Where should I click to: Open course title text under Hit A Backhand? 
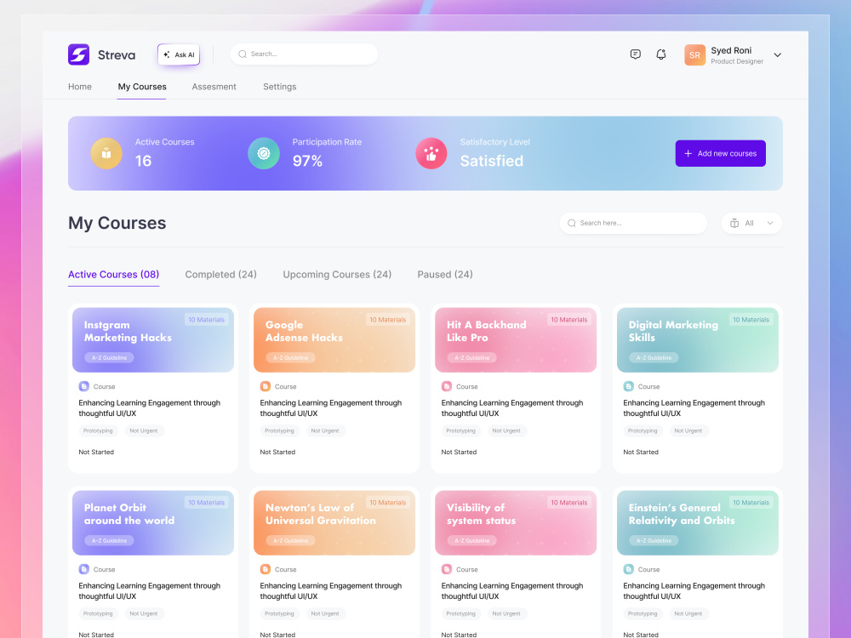[511, 408]
